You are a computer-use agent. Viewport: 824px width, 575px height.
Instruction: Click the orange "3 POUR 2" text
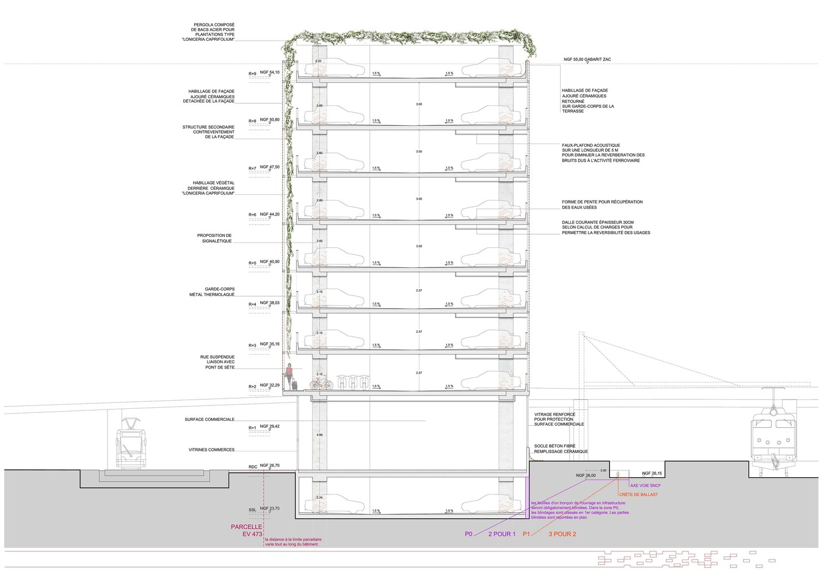[562, 534]
